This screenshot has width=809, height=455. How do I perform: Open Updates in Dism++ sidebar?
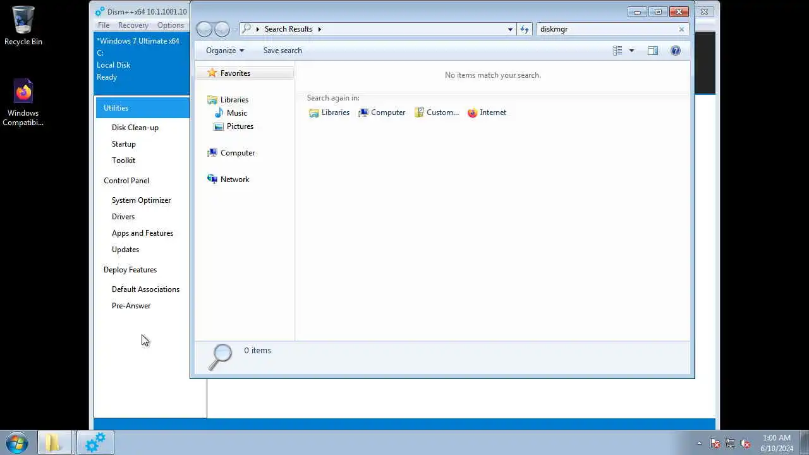pyautogui.click(x=125, y=250)
